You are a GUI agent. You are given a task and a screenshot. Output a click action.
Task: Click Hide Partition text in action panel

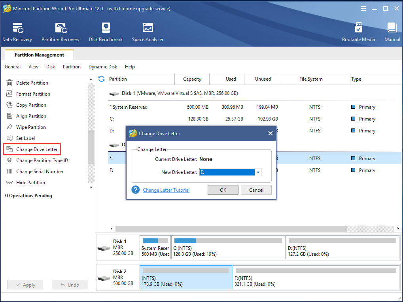[x=30, y=183]
